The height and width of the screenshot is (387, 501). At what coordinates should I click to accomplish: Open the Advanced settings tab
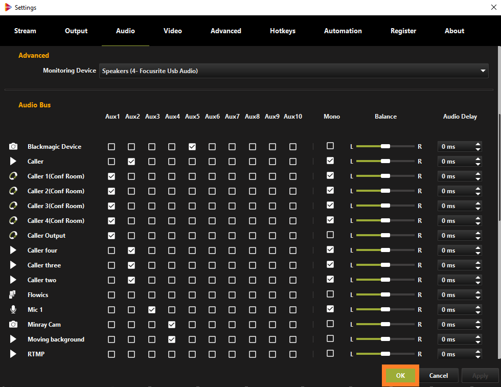(x=225, y=31)
